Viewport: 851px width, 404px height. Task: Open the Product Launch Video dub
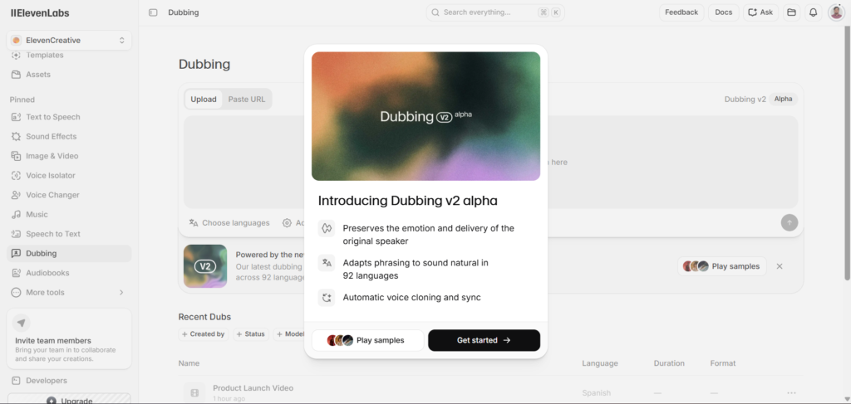[x=253, y=388]
